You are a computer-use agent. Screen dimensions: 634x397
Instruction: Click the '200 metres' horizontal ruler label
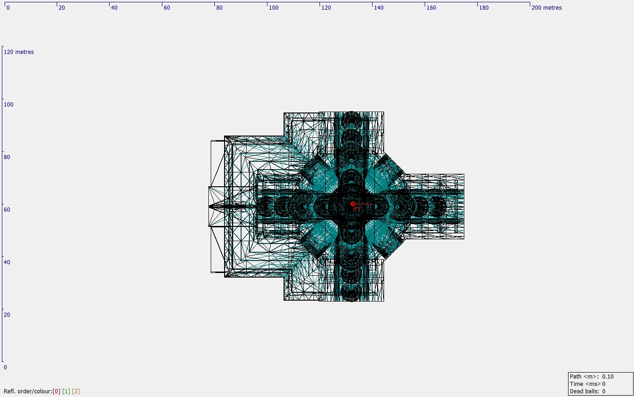(x=547, y=8)
